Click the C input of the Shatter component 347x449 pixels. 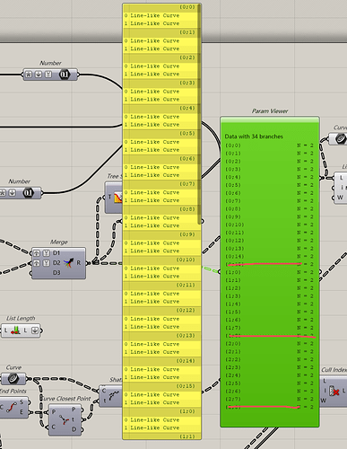point(104,391)
